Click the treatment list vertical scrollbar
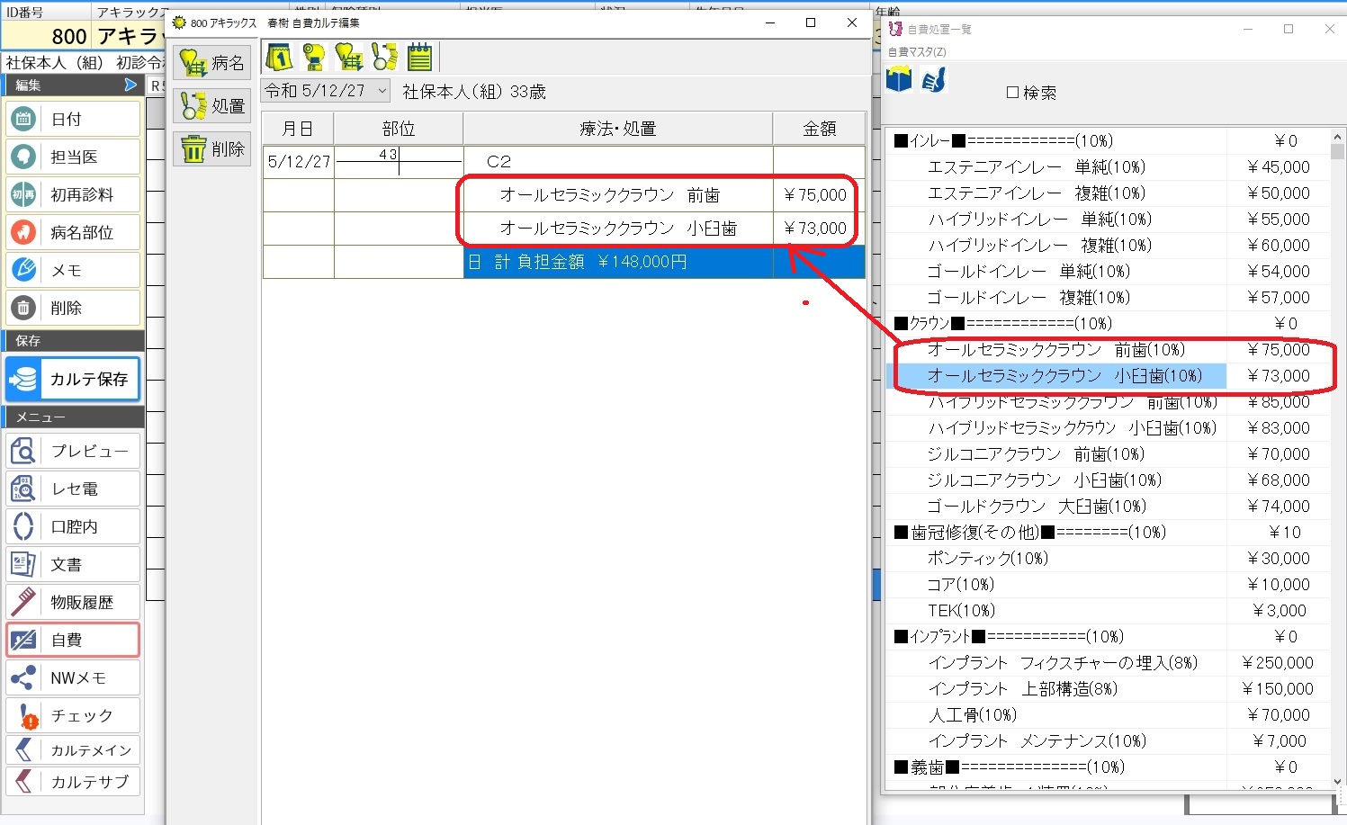 1337,450
